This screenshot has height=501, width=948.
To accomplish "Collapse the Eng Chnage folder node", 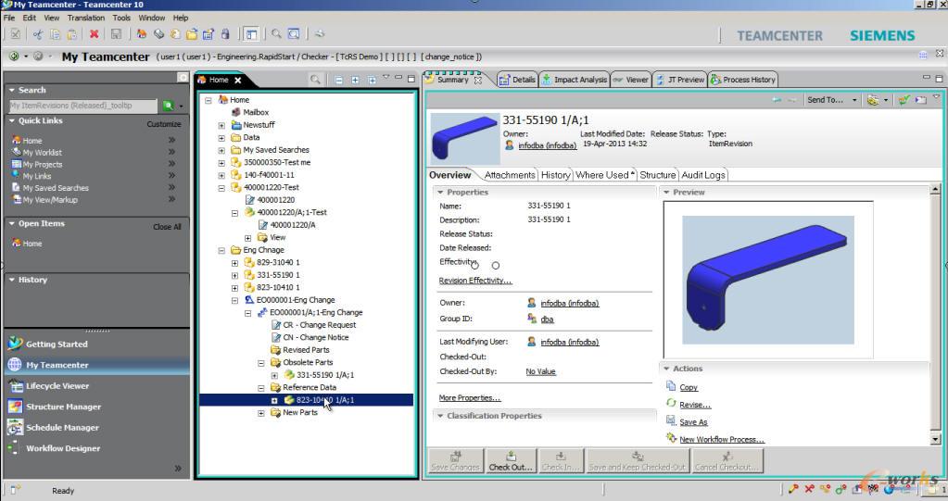I will (221, 250).
